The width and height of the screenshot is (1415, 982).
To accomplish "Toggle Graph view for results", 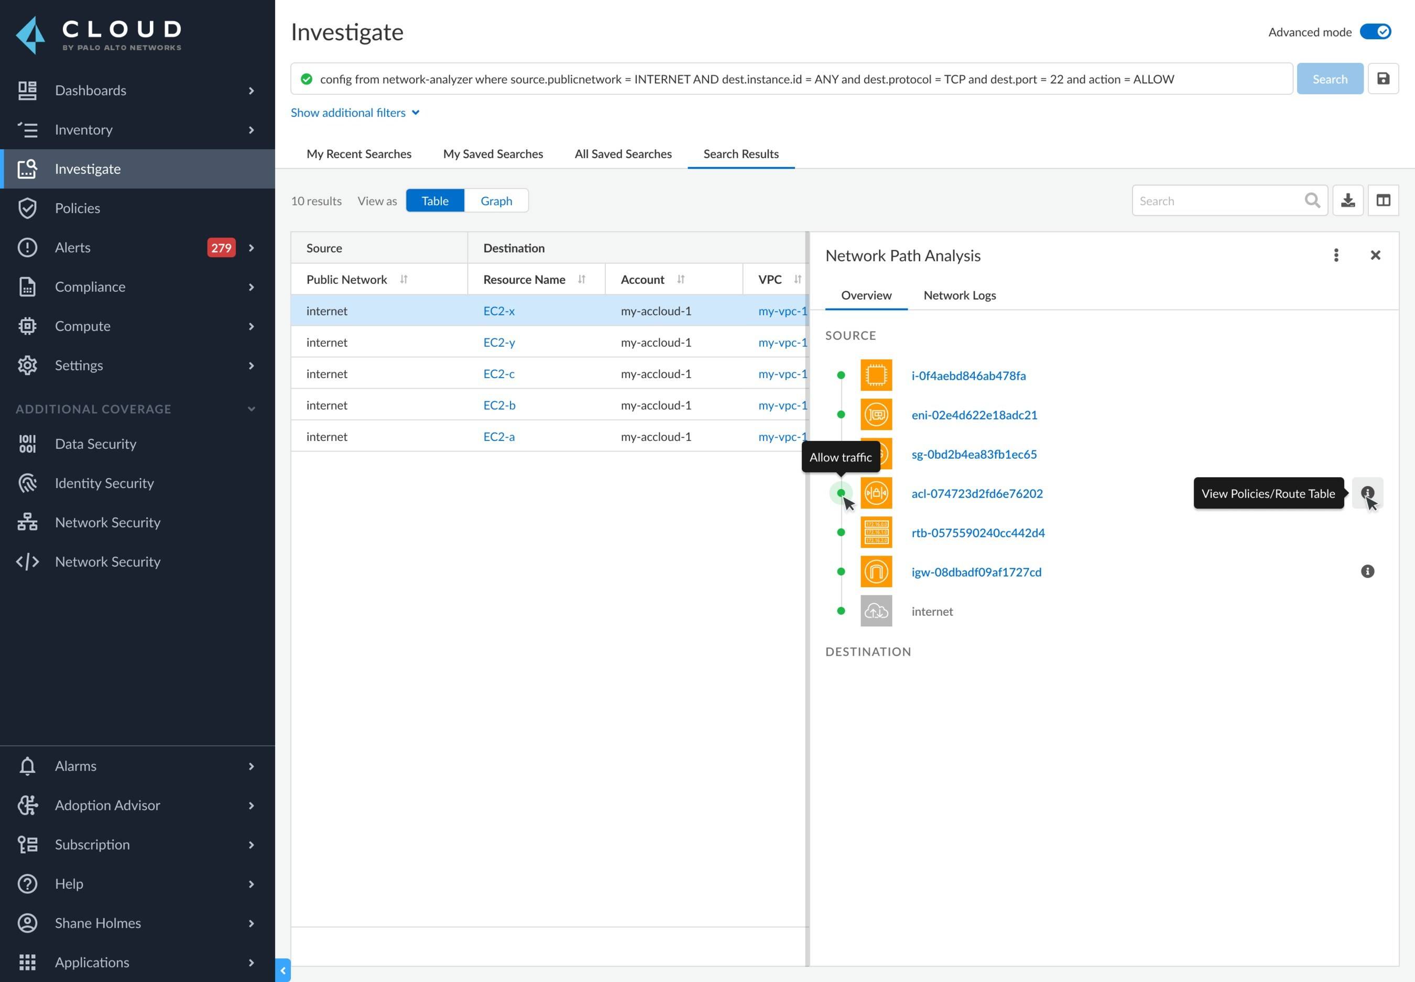I will (x=496, y=201).
